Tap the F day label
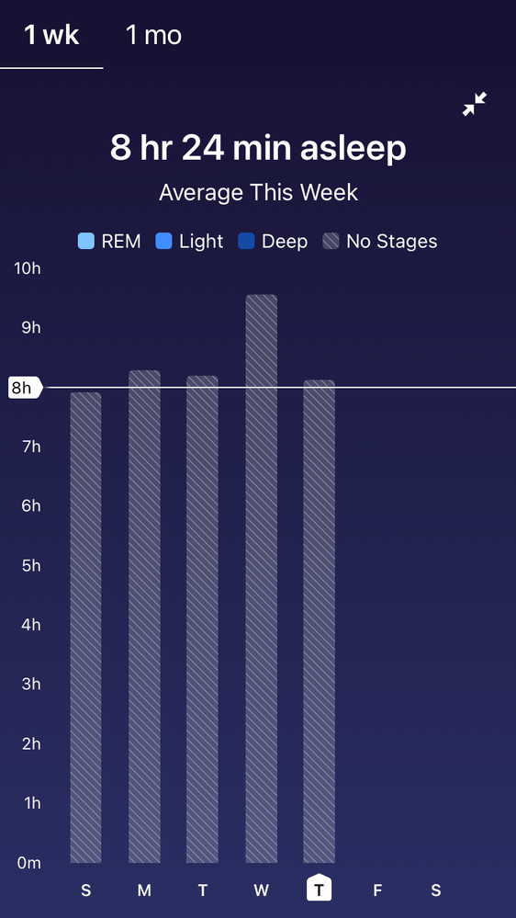The image size is (516, 918). (377, 891)
